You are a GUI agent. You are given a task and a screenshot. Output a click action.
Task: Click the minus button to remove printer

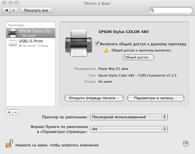(15, 112)
